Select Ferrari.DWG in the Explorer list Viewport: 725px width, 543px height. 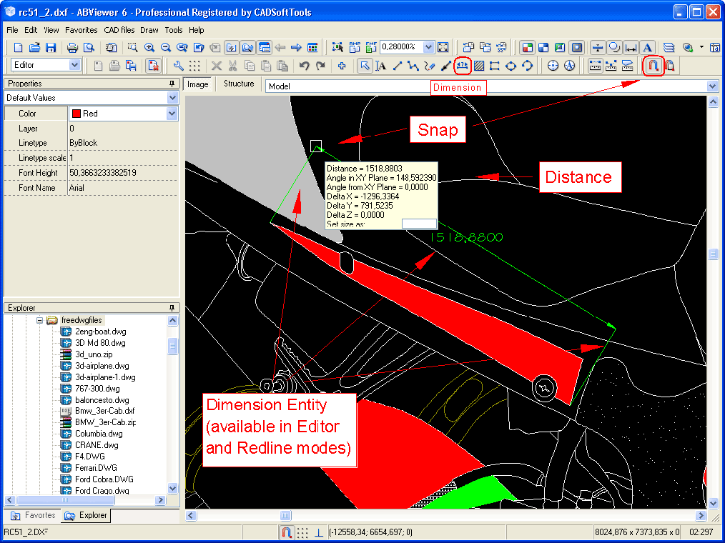point(97,468)
